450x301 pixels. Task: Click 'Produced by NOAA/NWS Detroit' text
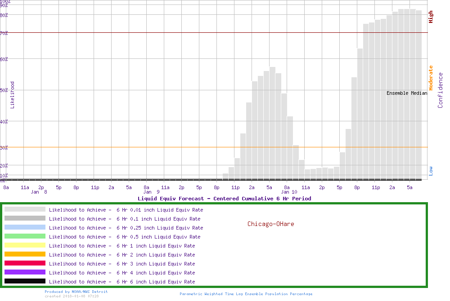pyautogui.click(x=76, y=292)
